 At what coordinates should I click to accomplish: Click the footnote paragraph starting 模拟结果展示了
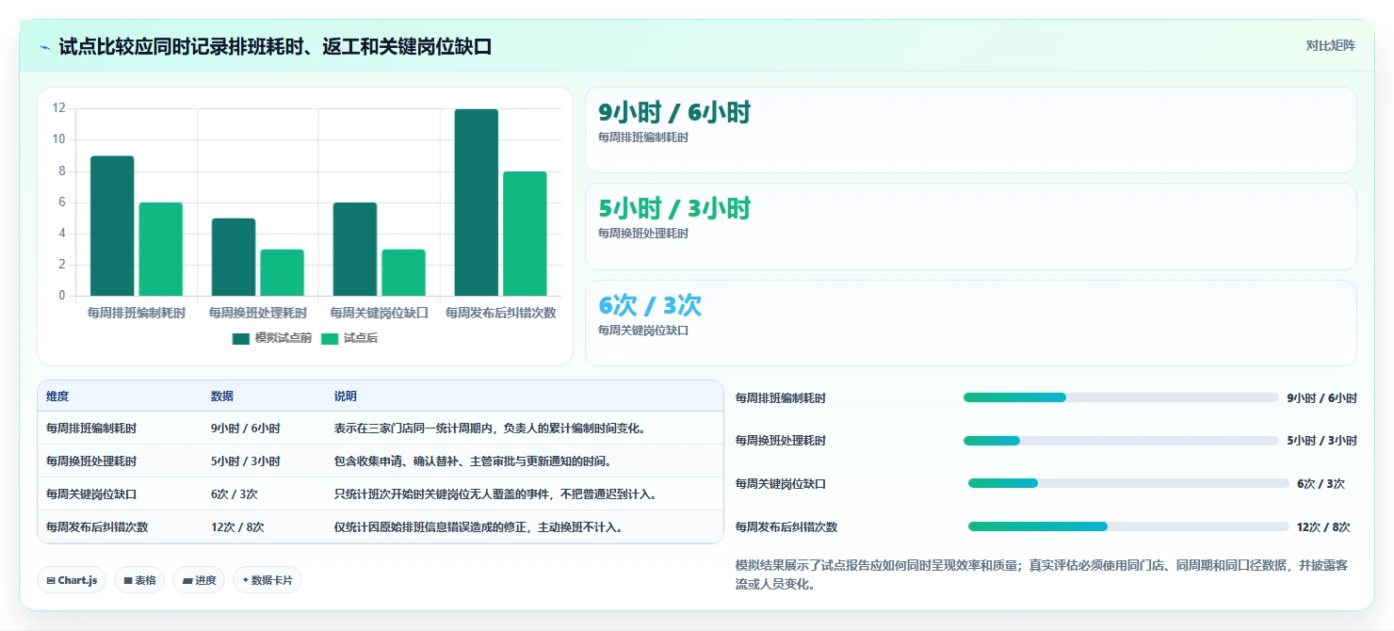[1042, 574]
